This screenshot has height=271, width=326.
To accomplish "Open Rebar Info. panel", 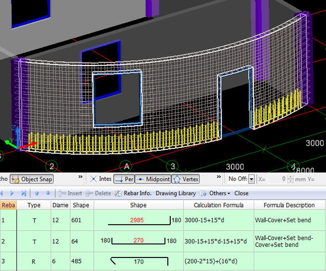I will 133,193.
